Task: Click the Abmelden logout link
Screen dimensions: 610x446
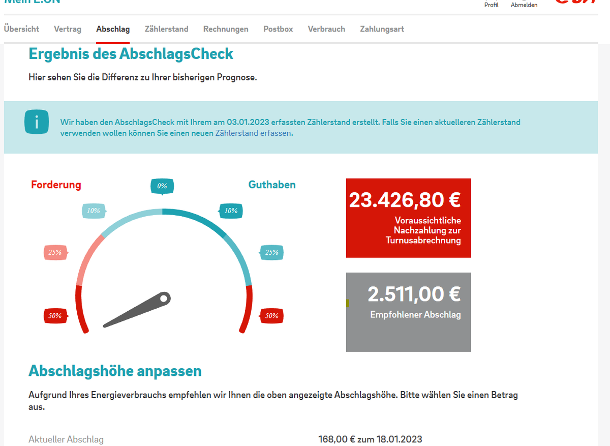Action: (524, 5)
